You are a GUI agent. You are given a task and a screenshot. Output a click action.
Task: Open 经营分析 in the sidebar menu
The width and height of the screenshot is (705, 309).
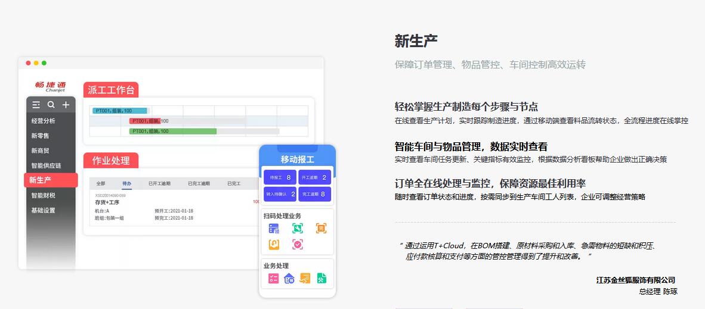point(44,121)
